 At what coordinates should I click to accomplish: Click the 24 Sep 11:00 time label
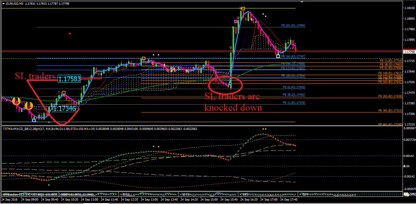click(89, 199)
